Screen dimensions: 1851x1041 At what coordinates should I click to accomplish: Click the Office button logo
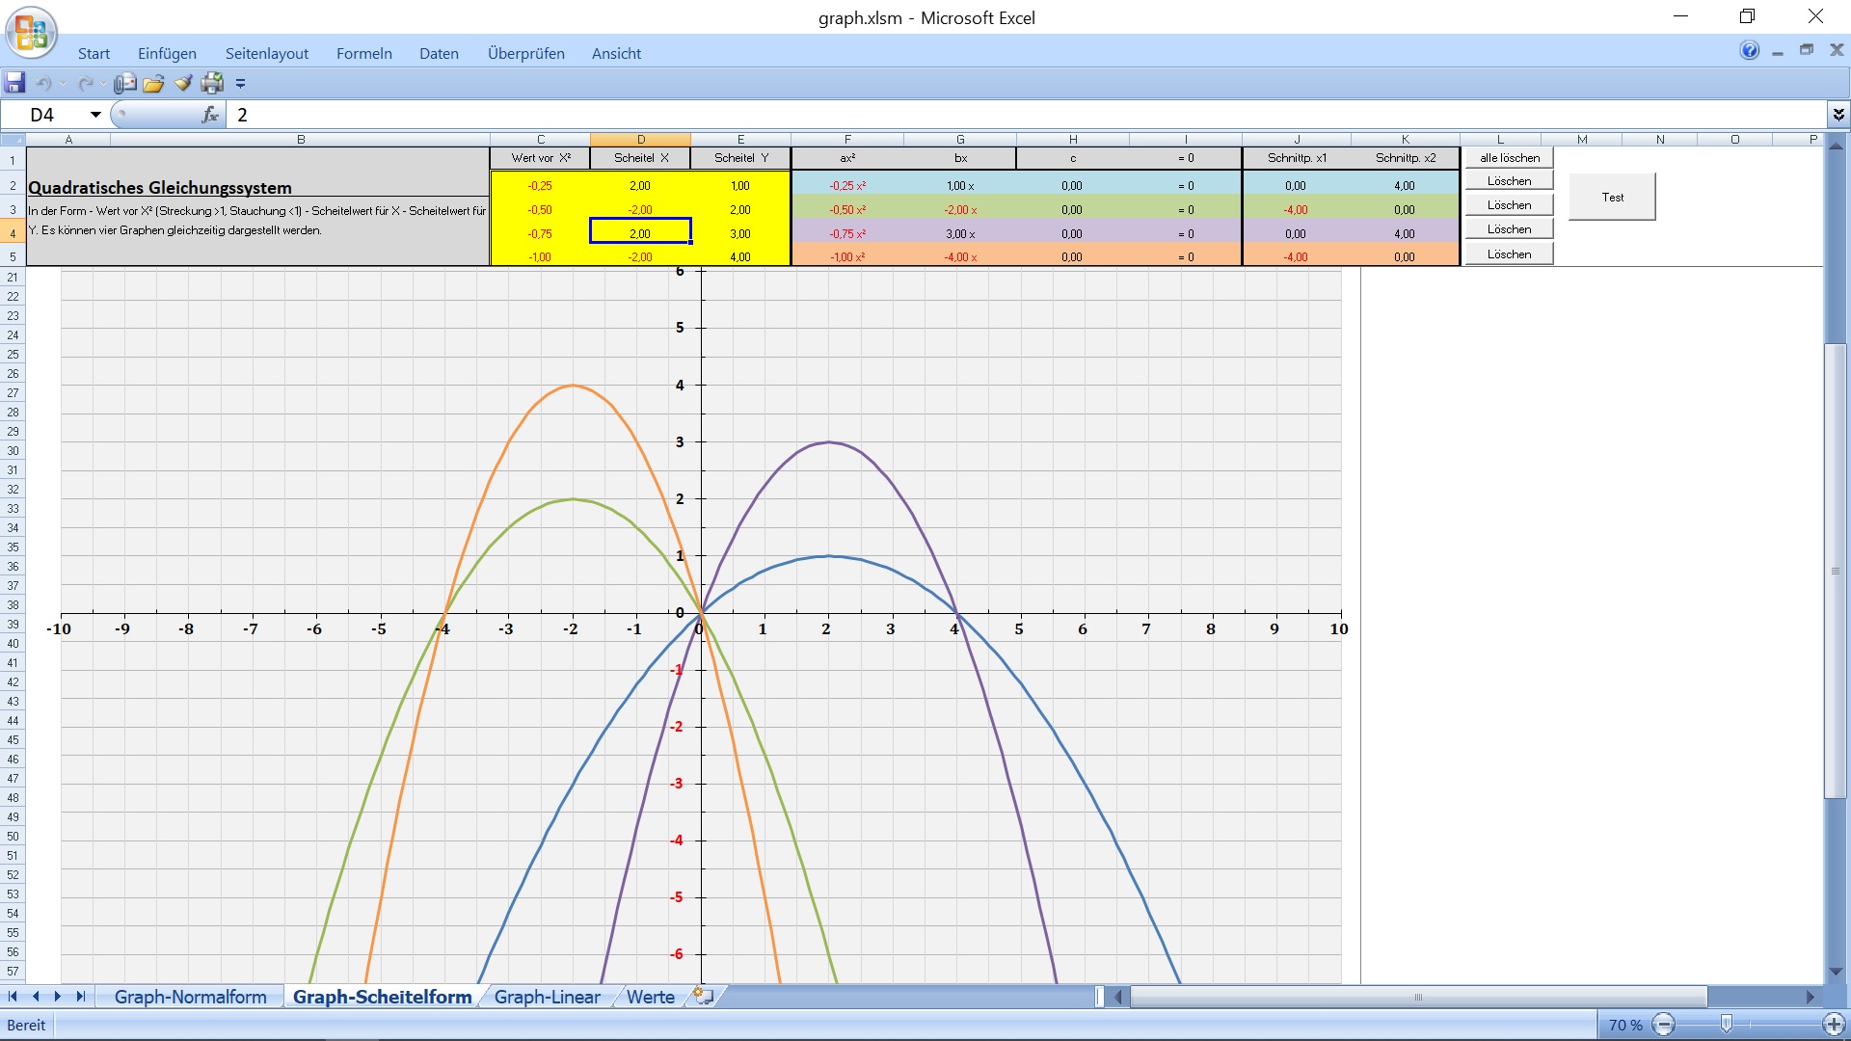click(31, 32)
